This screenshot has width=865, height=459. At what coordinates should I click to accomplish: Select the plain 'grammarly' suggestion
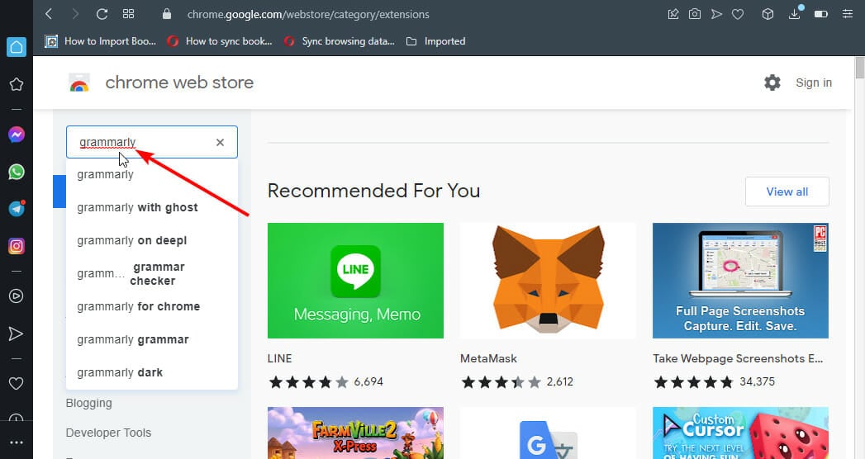click(152, 175)
